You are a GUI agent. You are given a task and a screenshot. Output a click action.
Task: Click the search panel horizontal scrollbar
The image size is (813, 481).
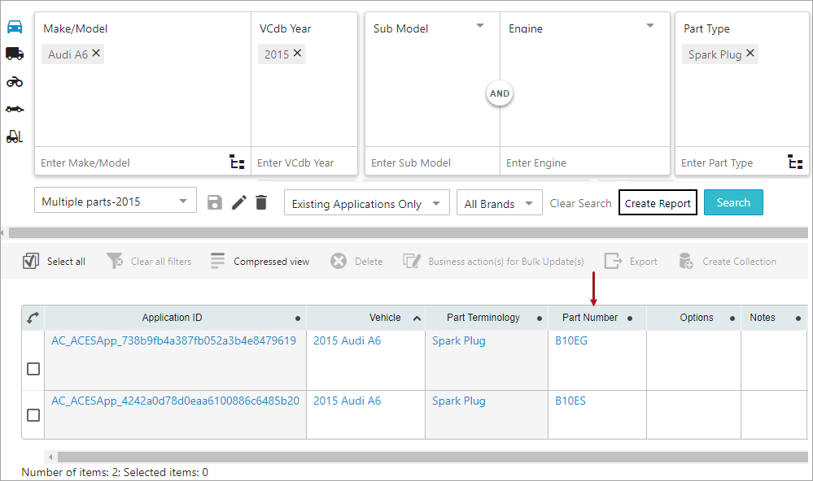click(408, 232)
